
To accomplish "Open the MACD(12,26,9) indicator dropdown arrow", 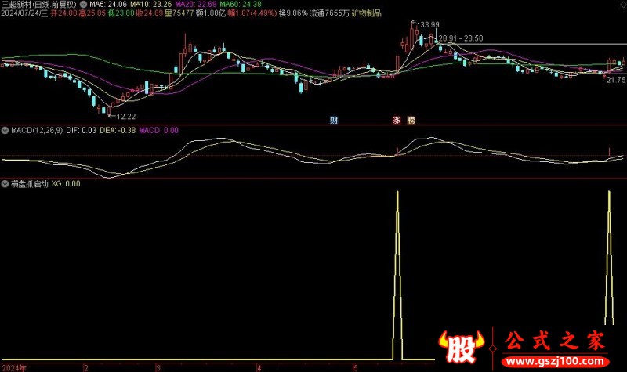I will click(5, 130).
